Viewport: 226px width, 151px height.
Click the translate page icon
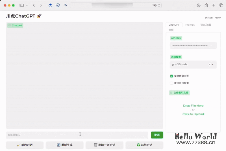click(154, 5)
